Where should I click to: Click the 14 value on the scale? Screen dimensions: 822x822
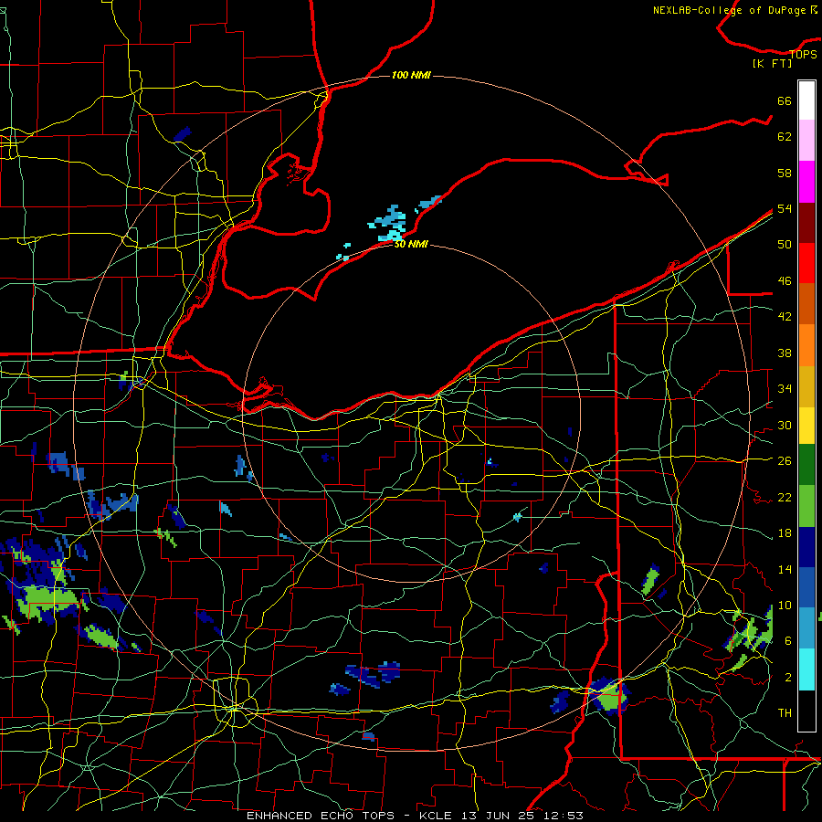point(785,569)
